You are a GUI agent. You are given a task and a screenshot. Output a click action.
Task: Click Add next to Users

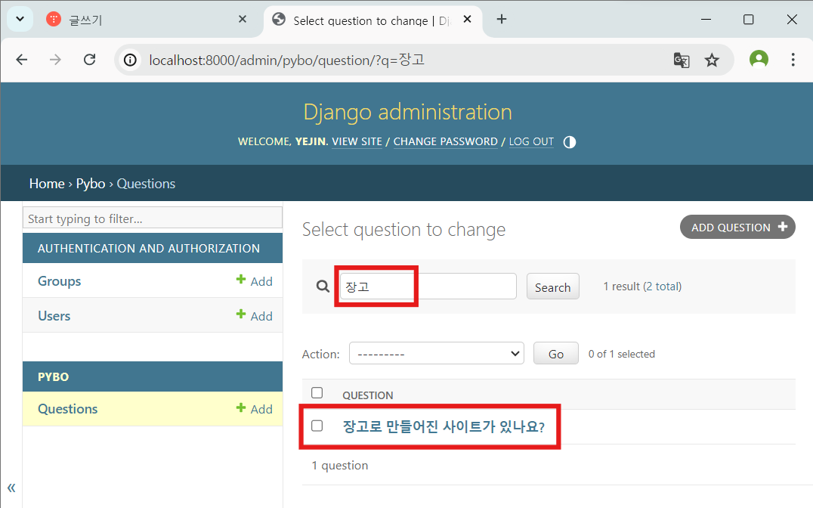pos(255,316)
